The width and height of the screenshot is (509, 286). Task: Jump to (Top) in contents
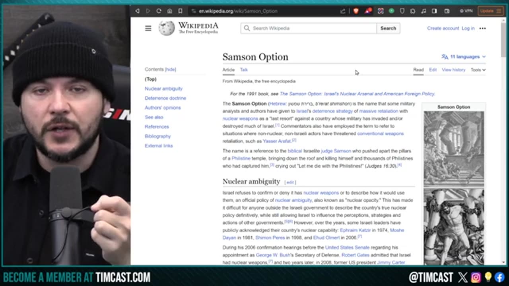(150, 79)
